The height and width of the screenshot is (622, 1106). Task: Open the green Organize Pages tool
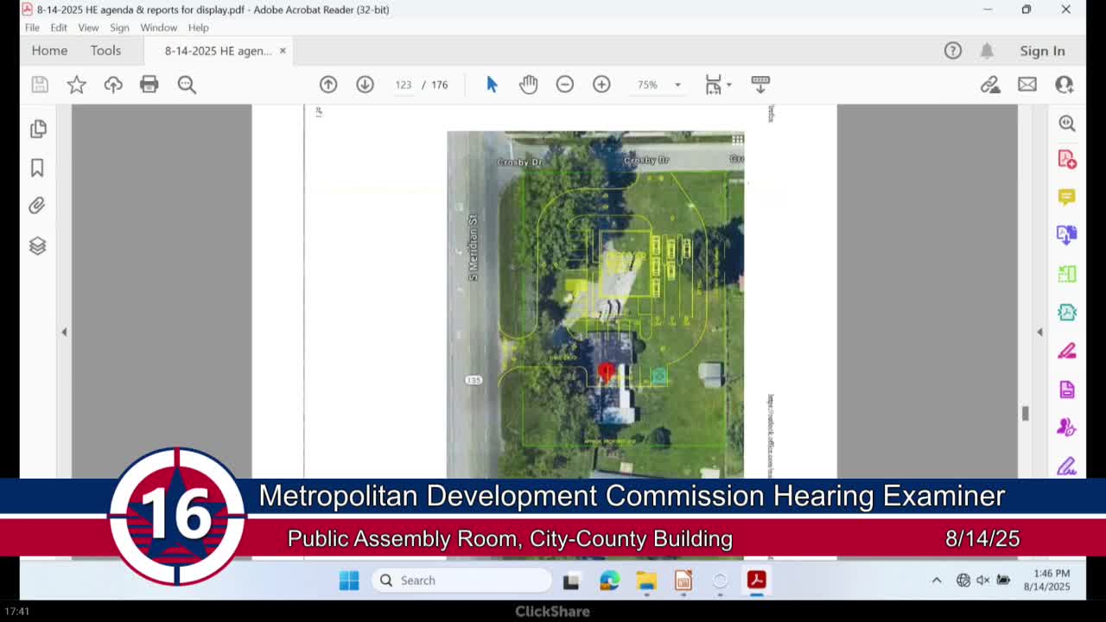pyautogui.click(x=1067, y=274)
